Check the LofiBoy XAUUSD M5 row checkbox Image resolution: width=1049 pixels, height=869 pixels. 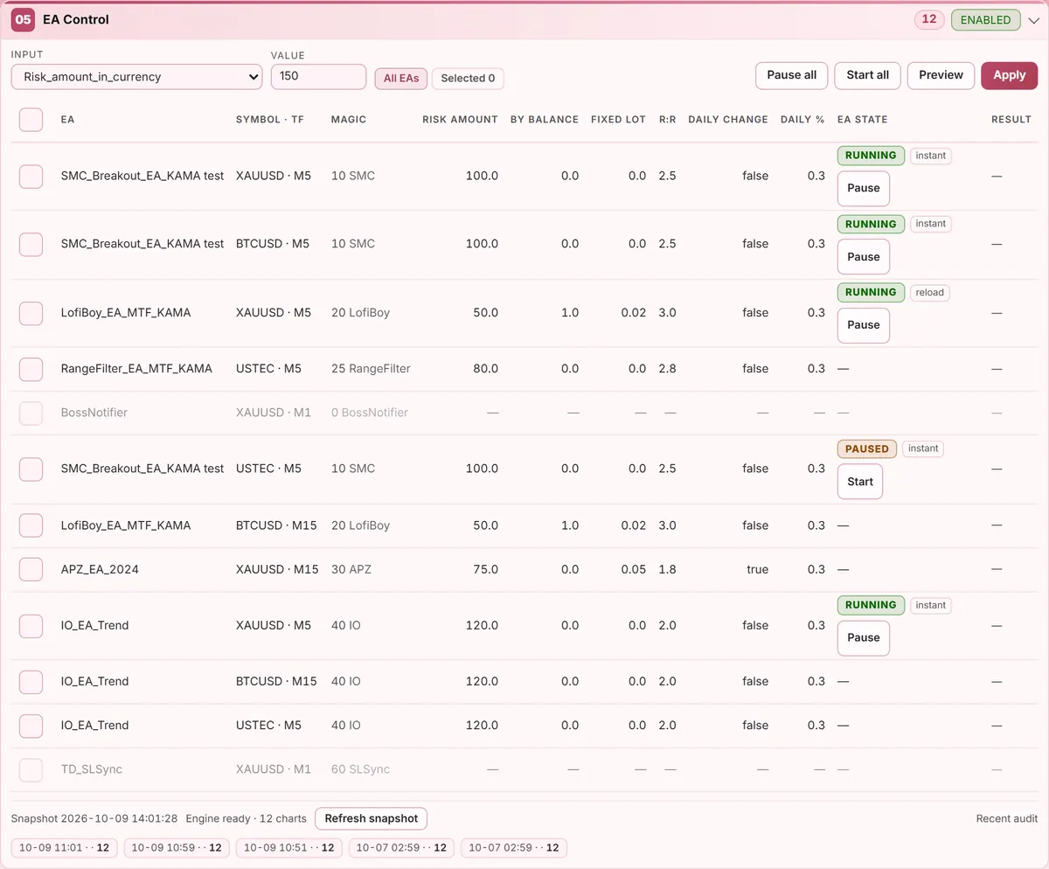[31, 313]
